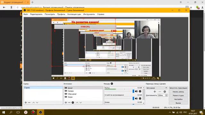Viewport: 205px width, 115px height.
Task: Click the РУС language indicator in tray
Action: [185, 112]
